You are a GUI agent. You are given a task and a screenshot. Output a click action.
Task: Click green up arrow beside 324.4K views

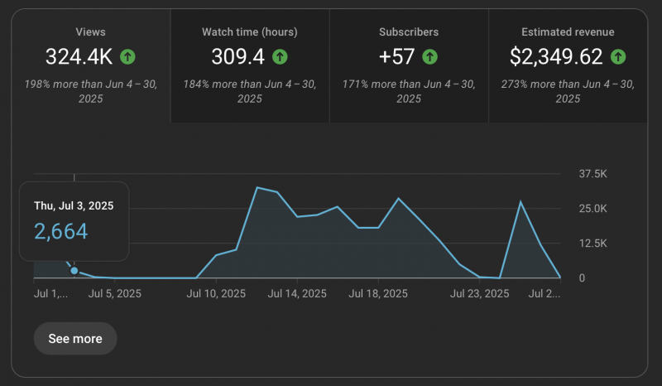[x=127, y=56]
